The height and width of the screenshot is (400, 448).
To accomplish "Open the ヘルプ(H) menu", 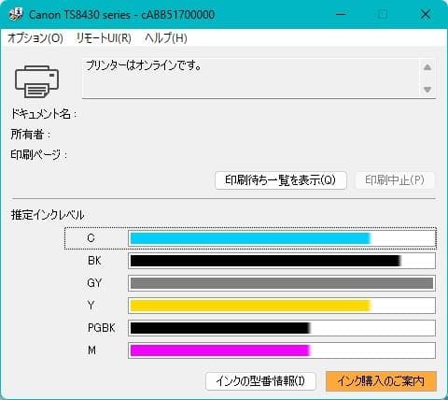I will (166, 38).
